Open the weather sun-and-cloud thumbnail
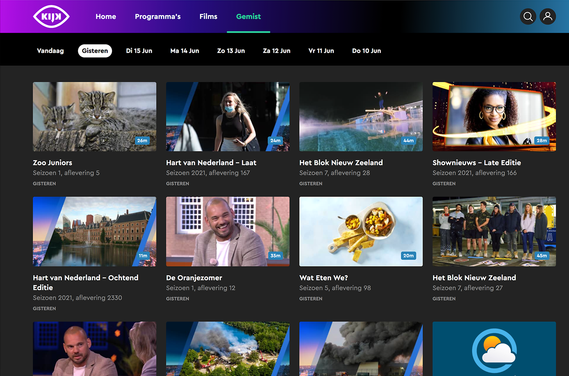This screenshot has width=569, height=376. tap(494, 349)
